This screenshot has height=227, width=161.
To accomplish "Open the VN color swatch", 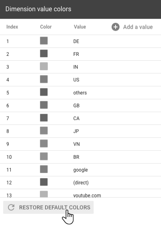I will tap(44, 143).
